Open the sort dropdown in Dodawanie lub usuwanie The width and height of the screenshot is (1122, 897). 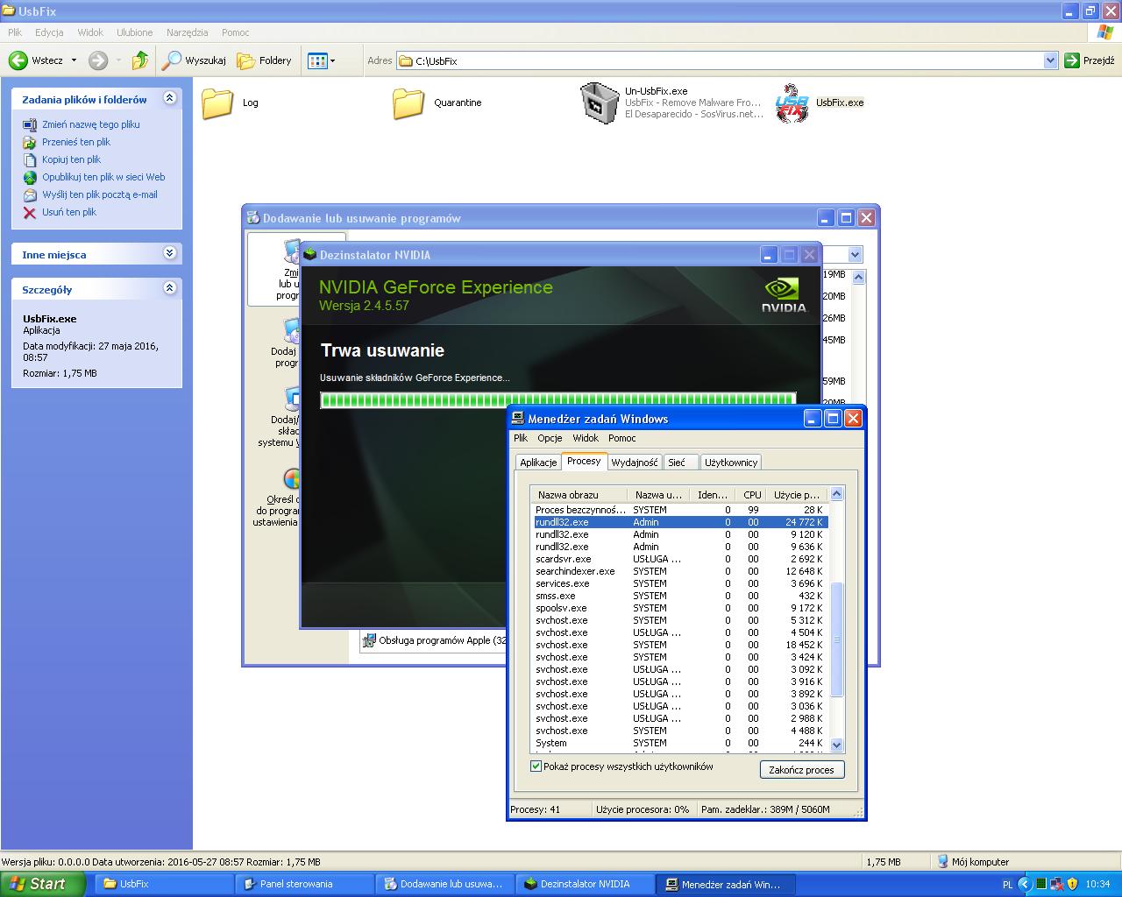click(856, 255)
